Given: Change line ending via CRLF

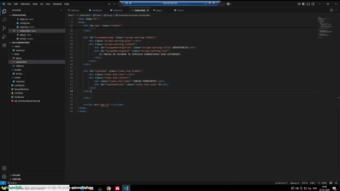Looking at the screenshot, I should coord(312,183).
